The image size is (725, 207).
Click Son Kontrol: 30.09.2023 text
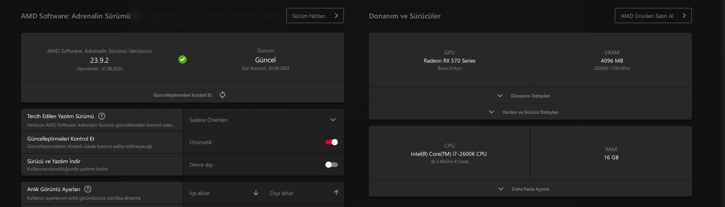pos(265,68)
